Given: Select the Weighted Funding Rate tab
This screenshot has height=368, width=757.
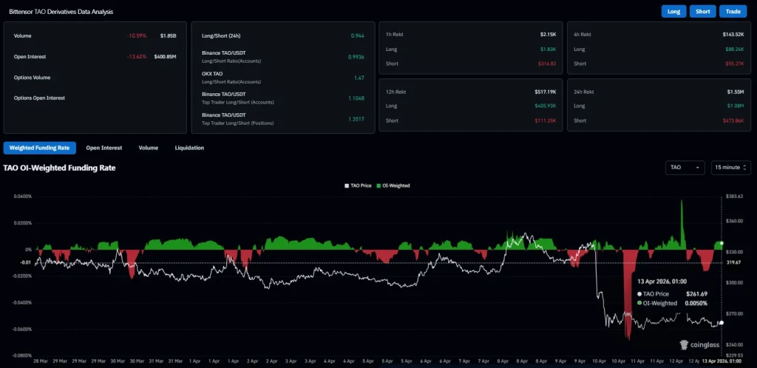Looking at the screenshot, I should pos(40,148).
